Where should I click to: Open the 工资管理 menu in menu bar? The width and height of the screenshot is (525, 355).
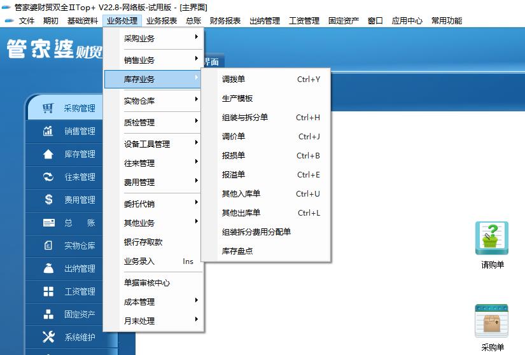(x=304, y=21)
